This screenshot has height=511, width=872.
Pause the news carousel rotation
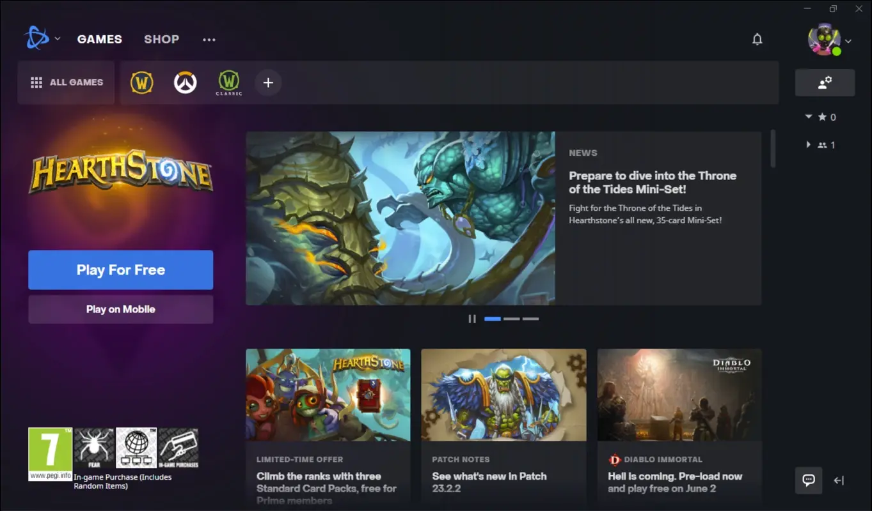point(472,318)
